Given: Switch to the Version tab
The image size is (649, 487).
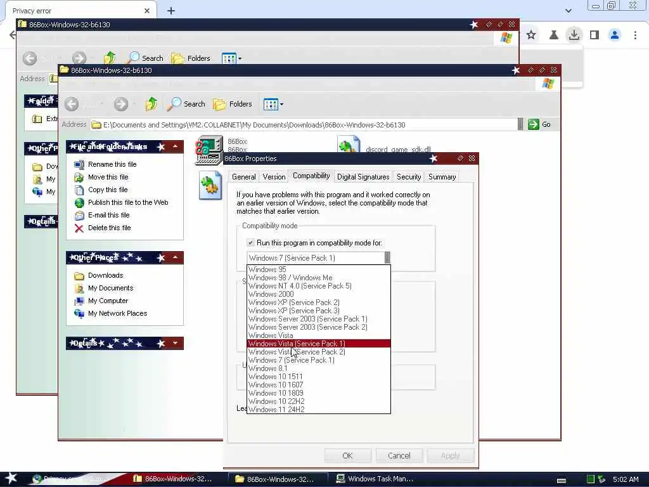Looking at the screenshot, I should point(274,177).
